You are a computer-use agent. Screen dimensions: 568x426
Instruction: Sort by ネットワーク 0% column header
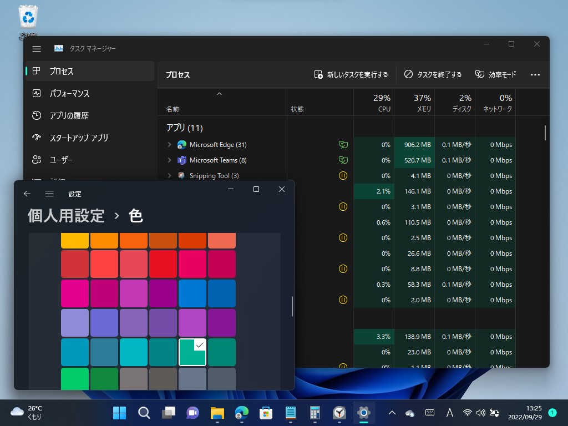pyautogui.click(x=495, y=103)
